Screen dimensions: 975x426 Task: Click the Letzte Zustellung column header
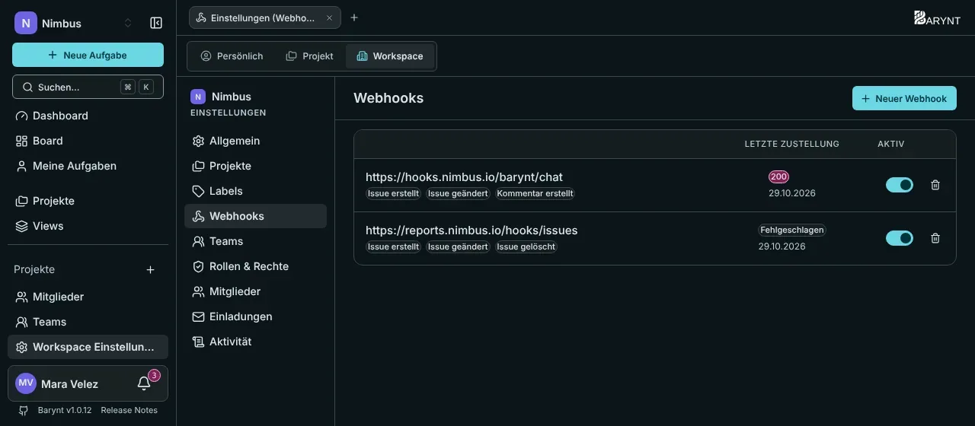coord(791,144)
